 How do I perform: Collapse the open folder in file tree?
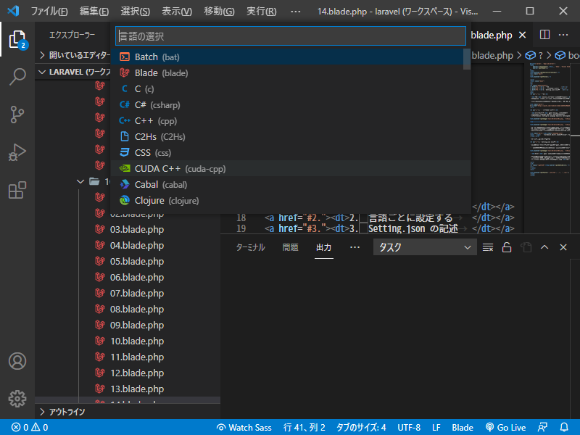pos(80,181)
